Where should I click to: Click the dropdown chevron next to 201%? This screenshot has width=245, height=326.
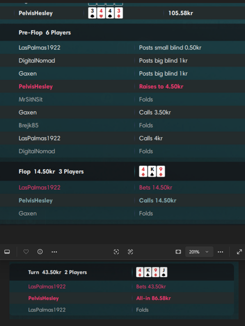click(207, 252)
